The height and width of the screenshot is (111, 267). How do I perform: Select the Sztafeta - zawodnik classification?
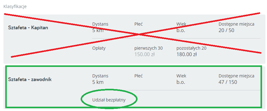tap(30, 79)
